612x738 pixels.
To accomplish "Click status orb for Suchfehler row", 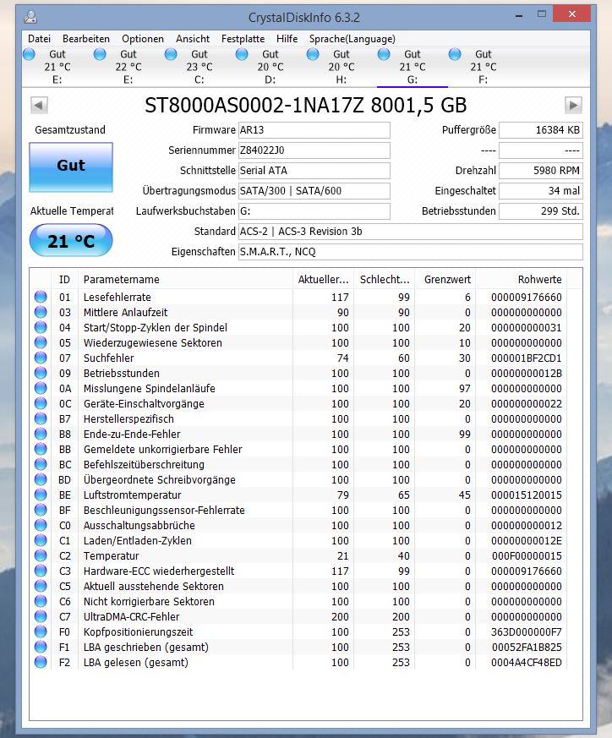I will pyautogui.click(x=41, y=358).
